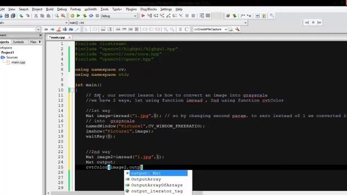Click the green Run arrow icon
The height and width of the screenshot is (195, 347).
(x=78, y=16)
